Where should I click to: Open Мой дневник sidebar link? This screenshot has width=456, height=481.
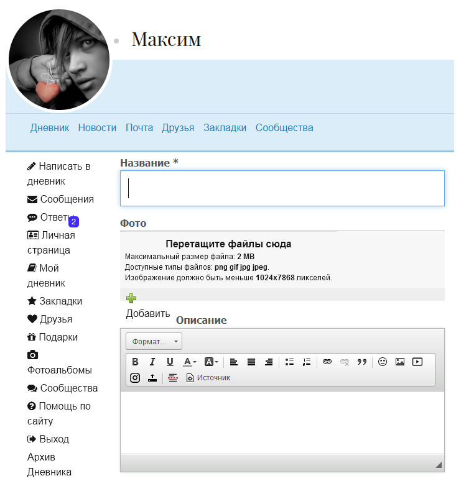pyautogui.click(x=46, y=275)
